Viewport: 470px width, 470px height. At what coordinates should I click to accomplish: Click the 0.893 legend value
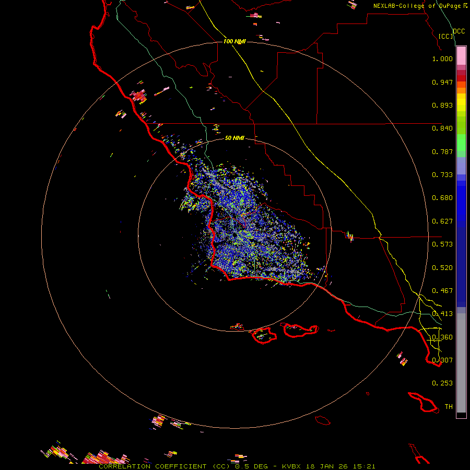pos(442,105)
